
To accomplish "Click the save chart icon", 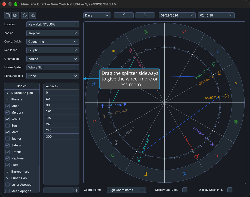I will click(x=8, y=15).
